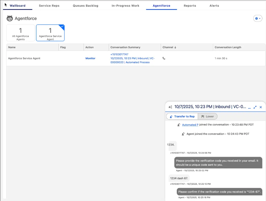Switch to the Service Reps tab

coord(49,6)
